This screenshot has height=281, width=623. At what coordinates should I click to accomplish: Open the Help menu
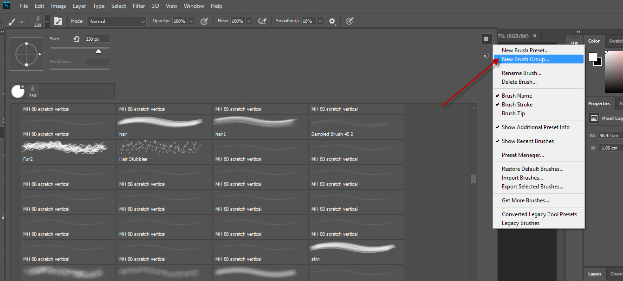[216, 6]
